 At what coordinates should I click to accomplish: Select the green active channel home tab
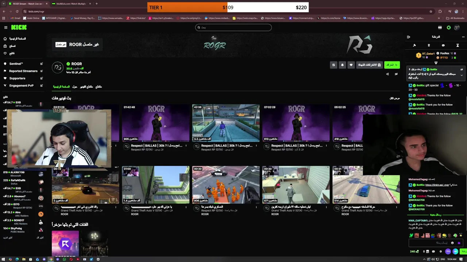coord(61,87)
